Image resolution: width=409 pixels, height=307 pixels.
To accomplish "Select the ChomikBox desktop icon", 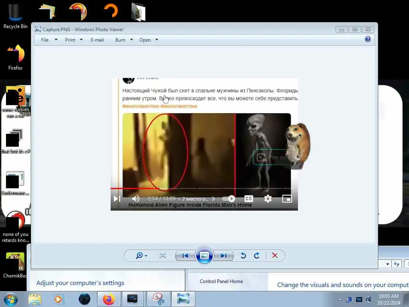I will (x=16, y=265).
